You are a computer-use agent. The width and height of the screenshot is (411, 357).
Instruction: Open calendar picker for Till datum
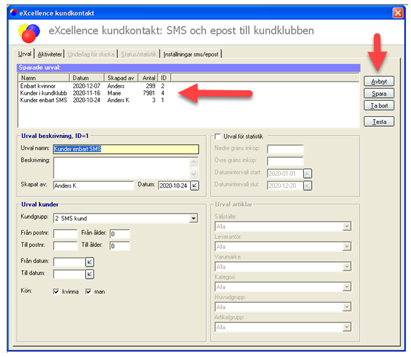[89, 274]
